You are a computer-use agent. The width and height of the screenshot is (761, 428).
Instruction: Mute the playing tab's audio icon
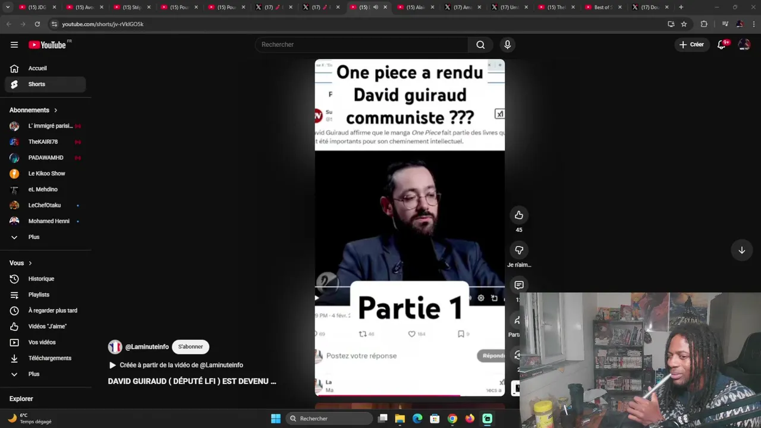[x=375, y=7]
